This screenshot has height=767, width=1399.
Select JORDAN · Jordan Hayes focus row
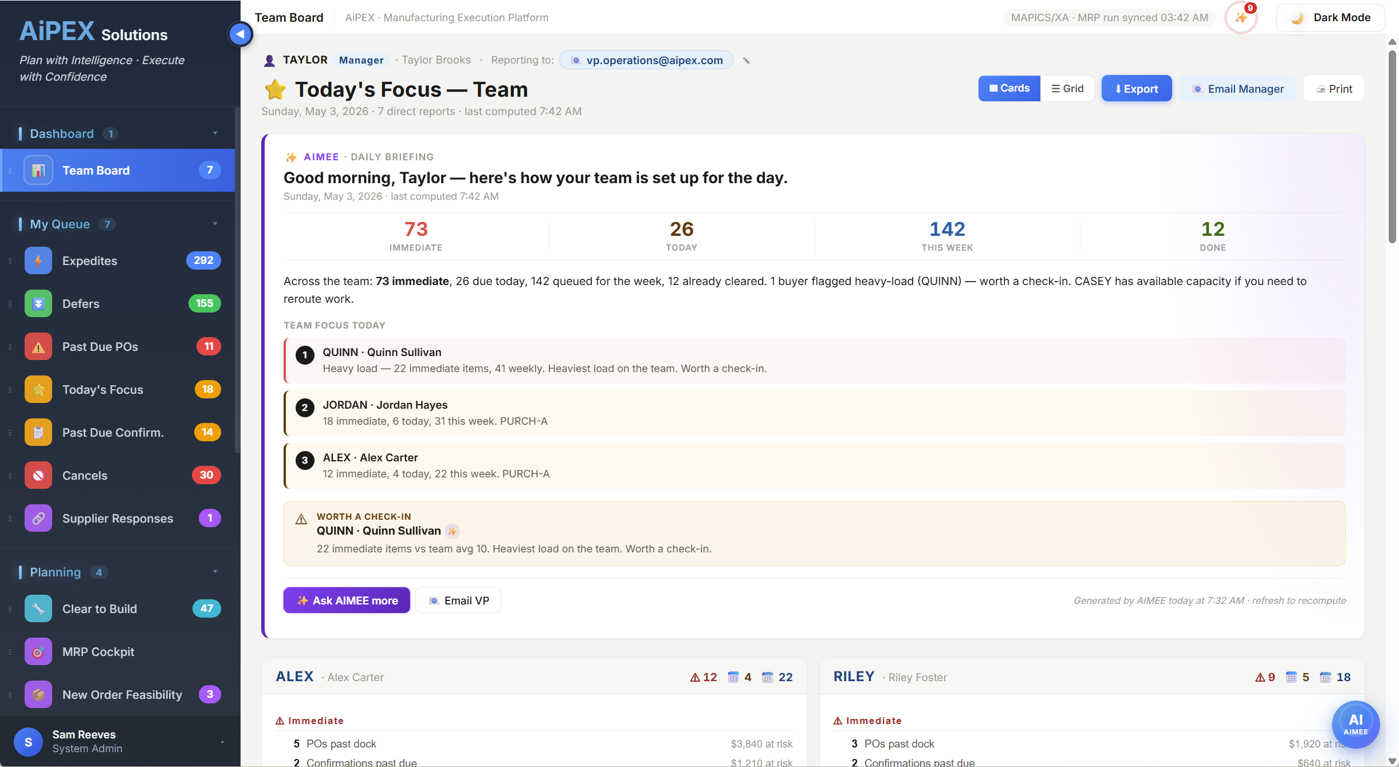tap(815, 413)
